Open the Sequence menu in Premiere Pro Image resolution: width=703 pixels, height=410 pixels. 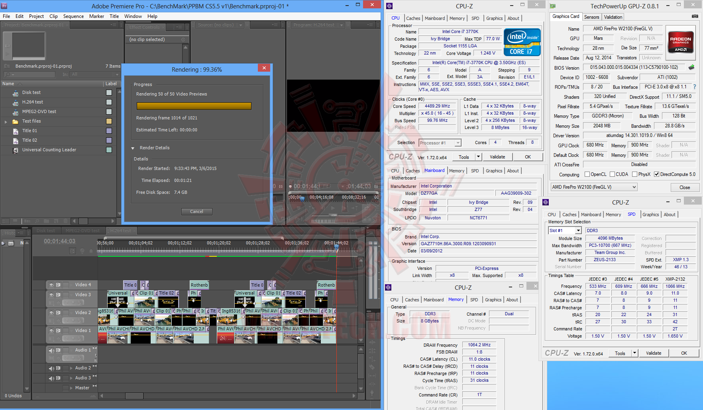pos(73,16)
